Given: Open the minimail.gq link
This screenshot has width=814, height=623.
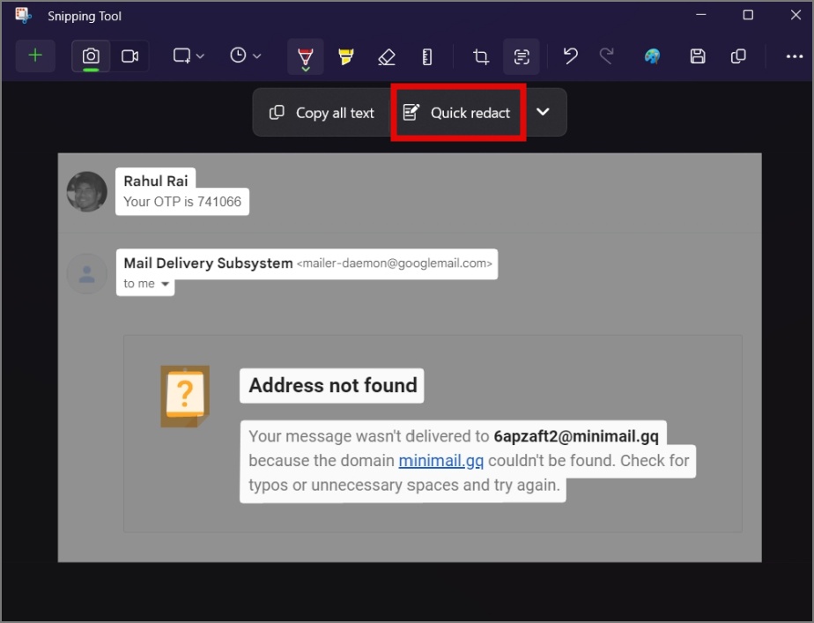Looking at the screenshot, I should pyautogui.click(x=441, y=461).
